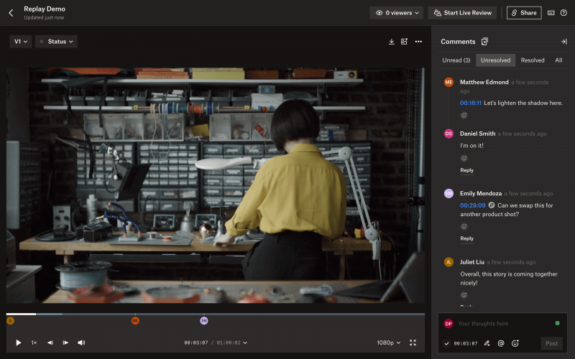This screenshot has height=359, width=575.
Task: Click the DP user avatar in comment box
Action: [x=448, y=324]
